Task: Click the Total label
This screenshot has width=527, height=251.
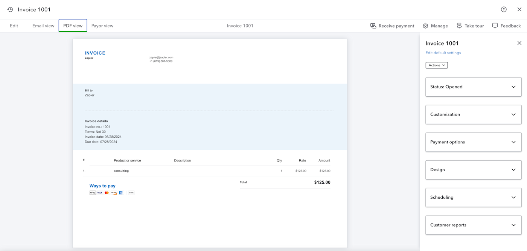Action: click(x=243, y=182)
